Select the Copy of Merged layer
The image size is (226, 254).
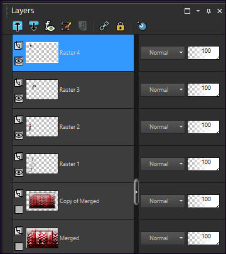coord(73,201)
